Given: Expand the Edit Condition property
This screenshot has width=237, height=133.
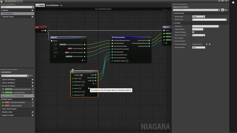Looking at the screenshot, I should click(174, 38).
